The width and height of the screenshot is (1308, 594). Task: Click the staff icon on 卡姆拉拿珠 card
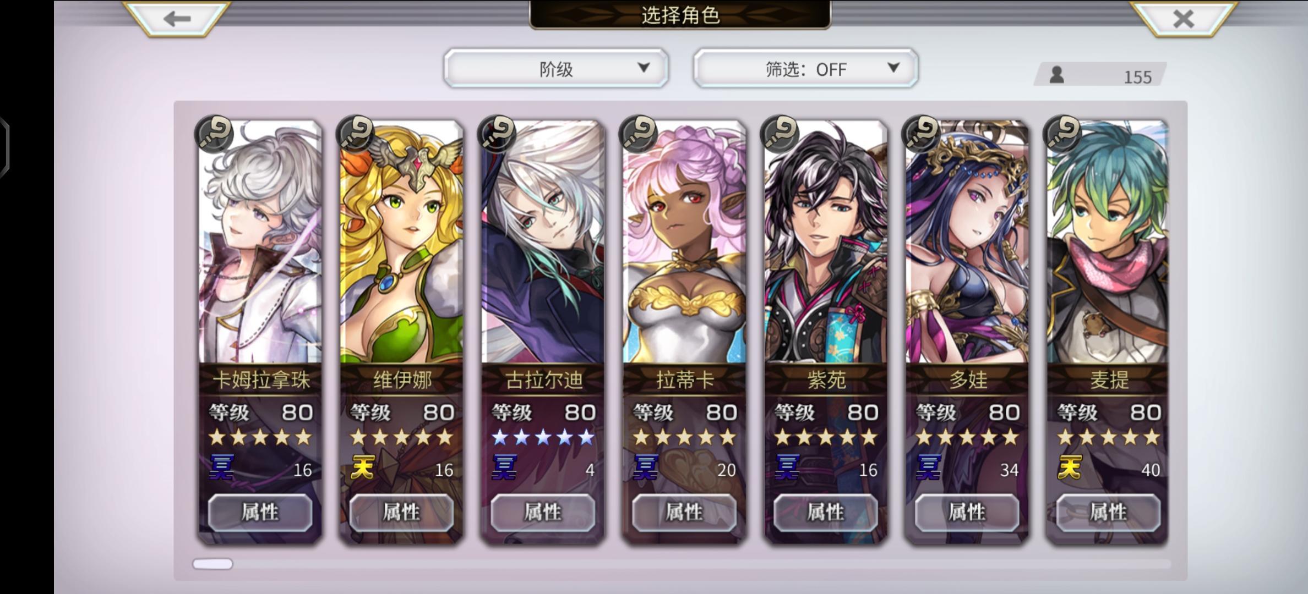[215, 134]
